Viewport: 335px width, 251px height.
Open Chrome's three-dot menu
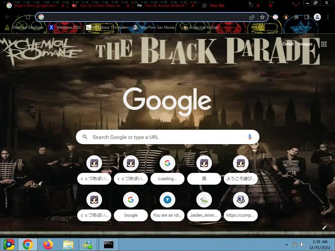coord(328,17)
